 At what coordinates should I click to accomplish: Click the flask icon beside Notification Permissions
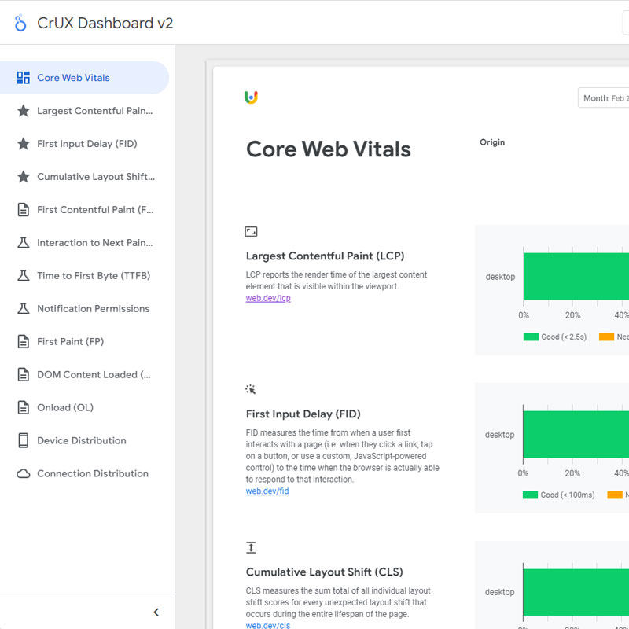click(x=24, y=308)
